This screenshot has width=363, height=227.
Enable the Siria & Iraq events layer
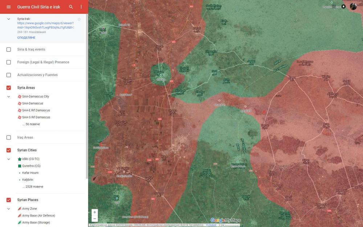(x=9, y=49)
